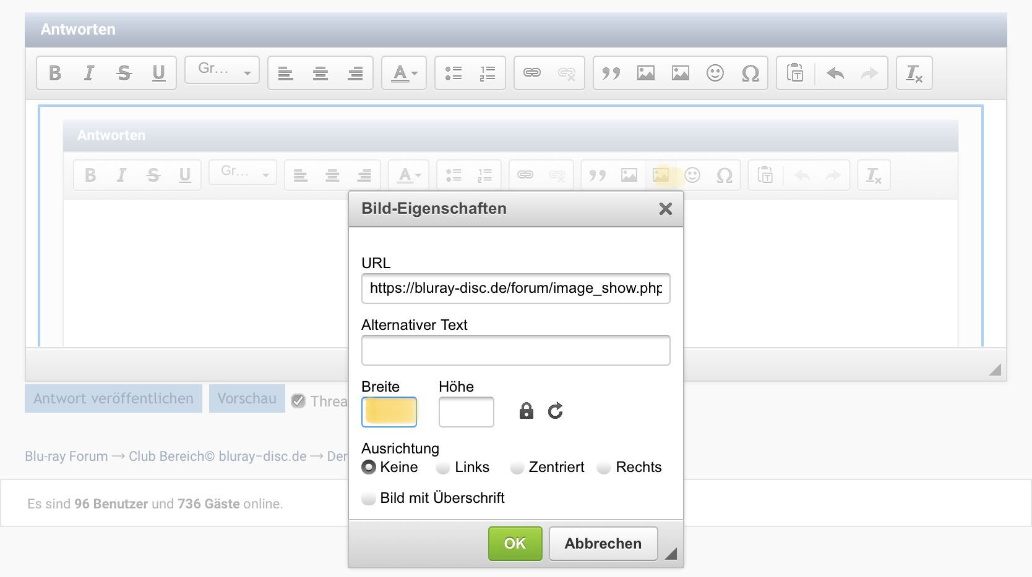Viewport: 1032px width, 577px height.
Task: Click highlighted image icon in inner toolbar
Action: (x=661, y=175)
